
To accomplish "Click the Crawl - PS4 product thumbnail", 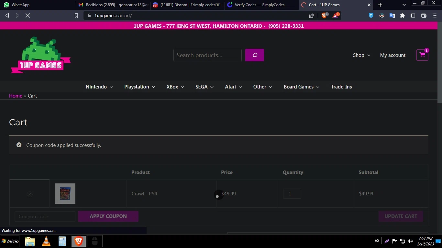I will click(x=65, y=194).
